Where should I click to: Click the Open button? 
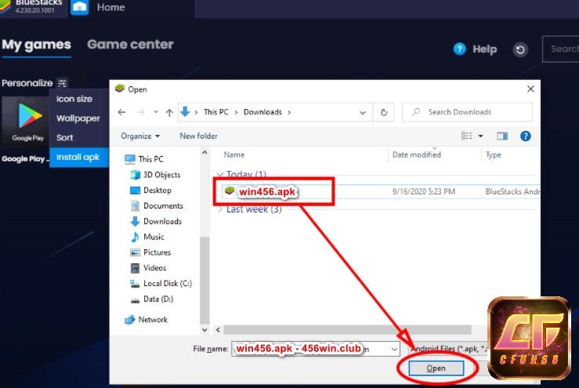click(x=436, y=368)
